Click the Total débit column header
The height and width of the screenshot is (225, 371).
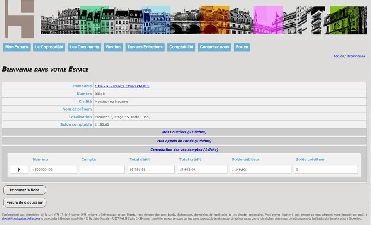[x=140, y=159]
